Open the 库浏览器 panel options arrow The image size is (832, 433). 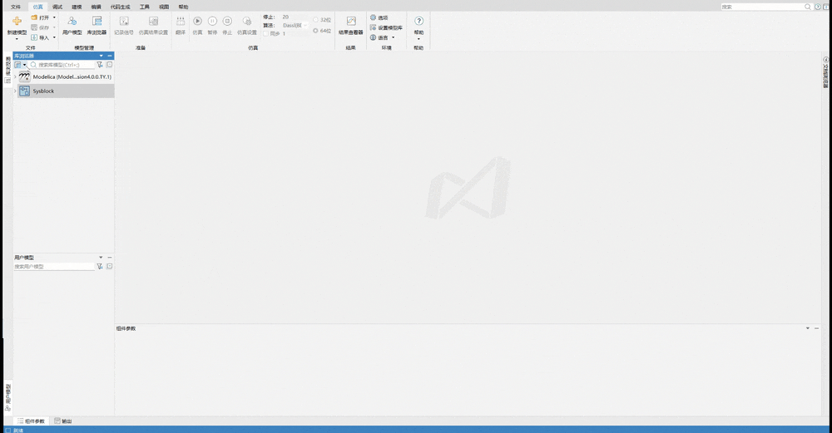102,56
